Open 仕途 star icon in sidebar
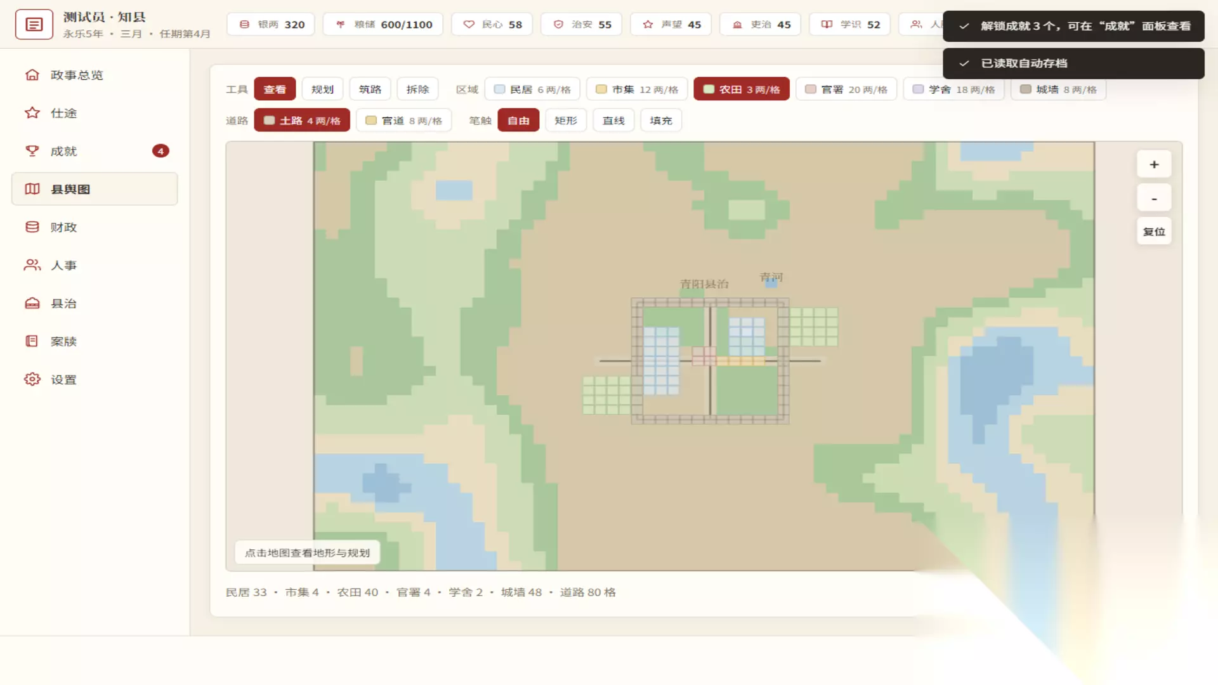Screen dimensions: 1218x685 32,113
